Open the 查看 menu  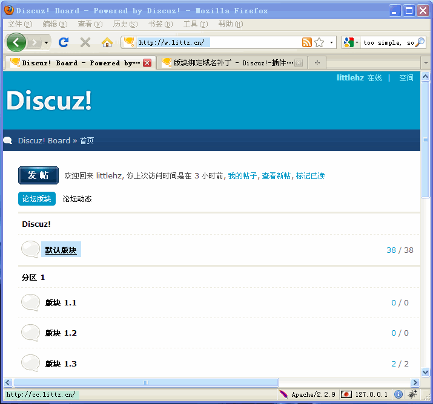(90, 24)
